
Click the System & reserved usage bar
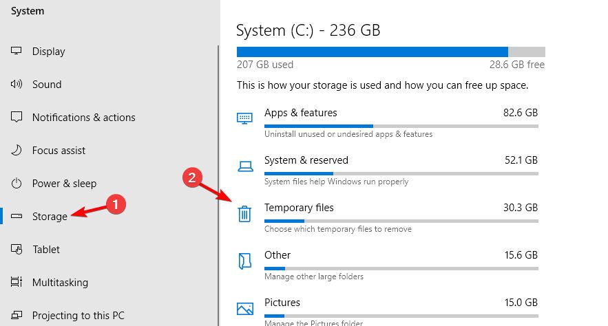[401, 173]
